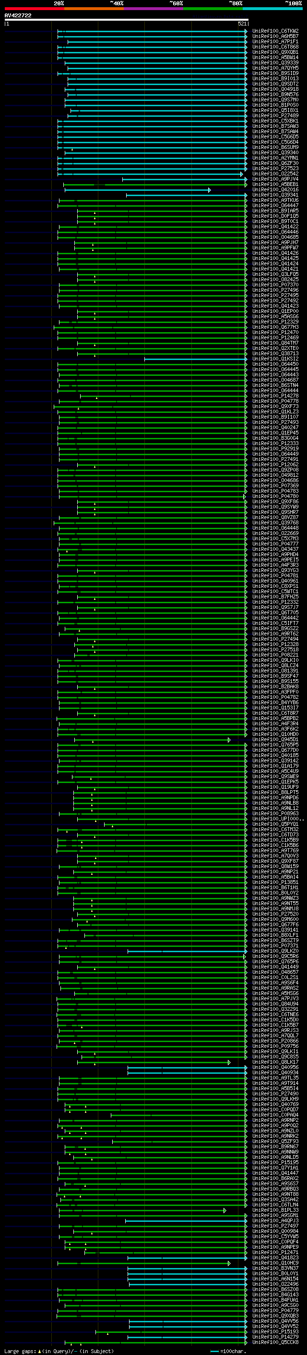The height and width of the screenshot is (1355, 307).
Task: Click hit label UniRef100_C6TM32
Action: (x=275, y=830)
